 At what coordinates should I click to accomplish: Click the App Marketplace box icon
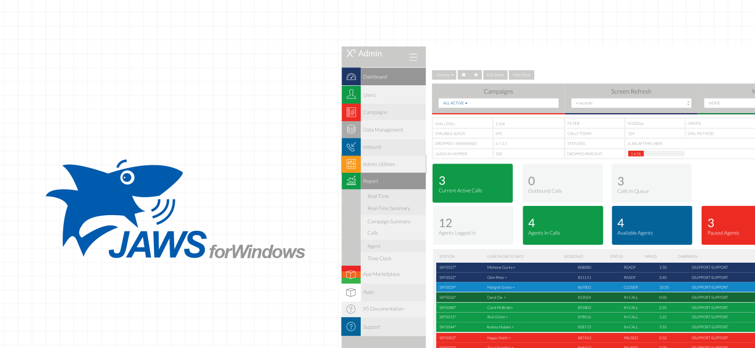pyautogui.click(x=351, y=274)
